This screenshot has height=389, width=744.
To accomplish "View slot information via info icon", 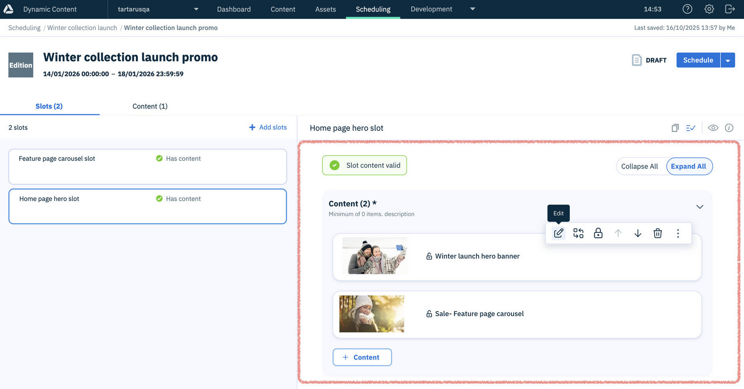I will click(729, 128).
